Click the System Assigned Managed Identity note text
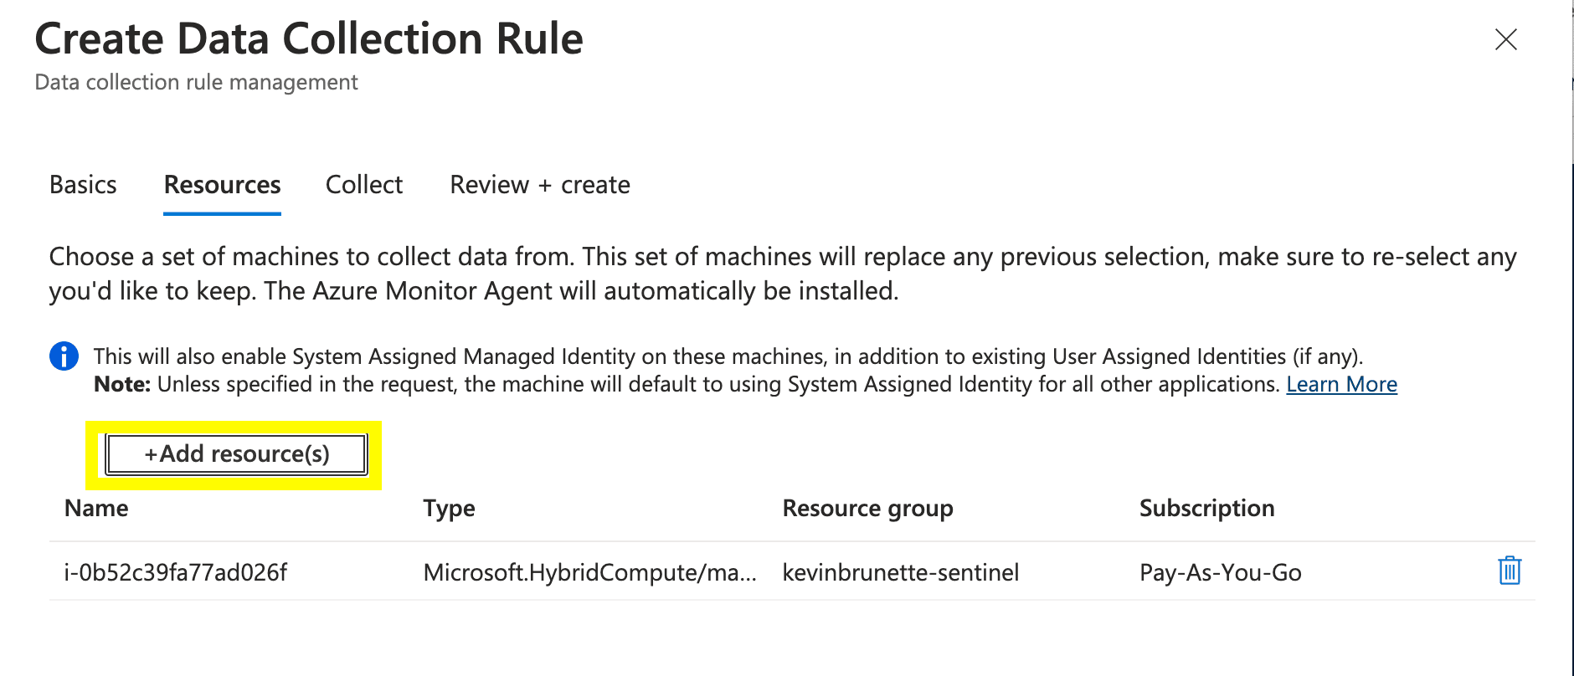Image resolution: width=1574 pixels, height=676 pixels. 727,357
